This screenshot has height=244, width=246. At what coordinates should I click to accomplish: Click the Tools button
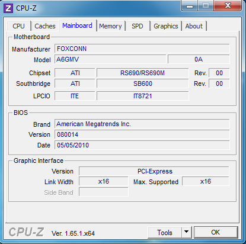165,232
